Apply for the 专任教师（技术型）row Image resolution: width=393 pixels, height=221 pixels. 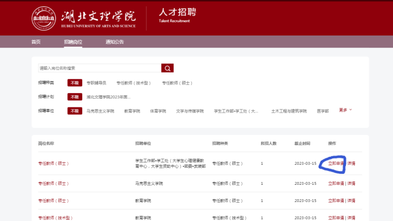coord(336,218)
